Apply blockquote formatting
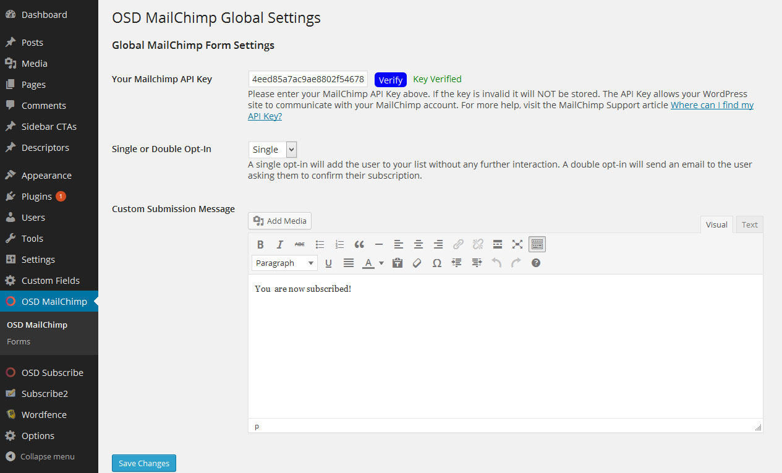782x473 pixels. tap(359, 244)
